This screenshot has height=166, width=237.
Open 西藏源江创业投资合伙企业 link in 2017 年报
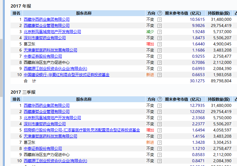coord(55,69)
